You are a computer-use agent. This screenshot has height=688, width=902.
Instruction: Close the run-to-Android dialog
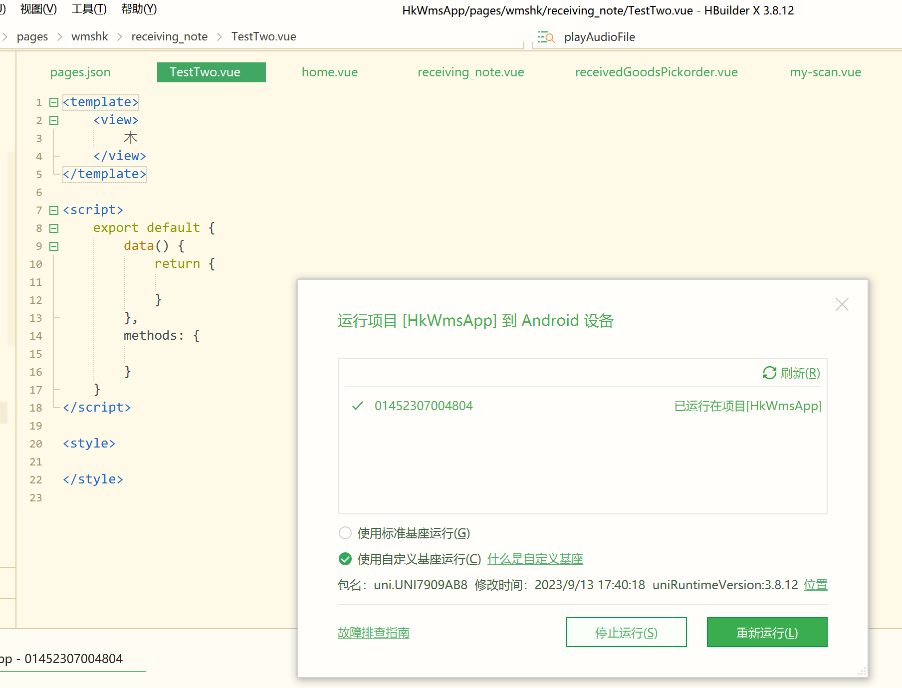pyautogui.click(x=842, y=304)
